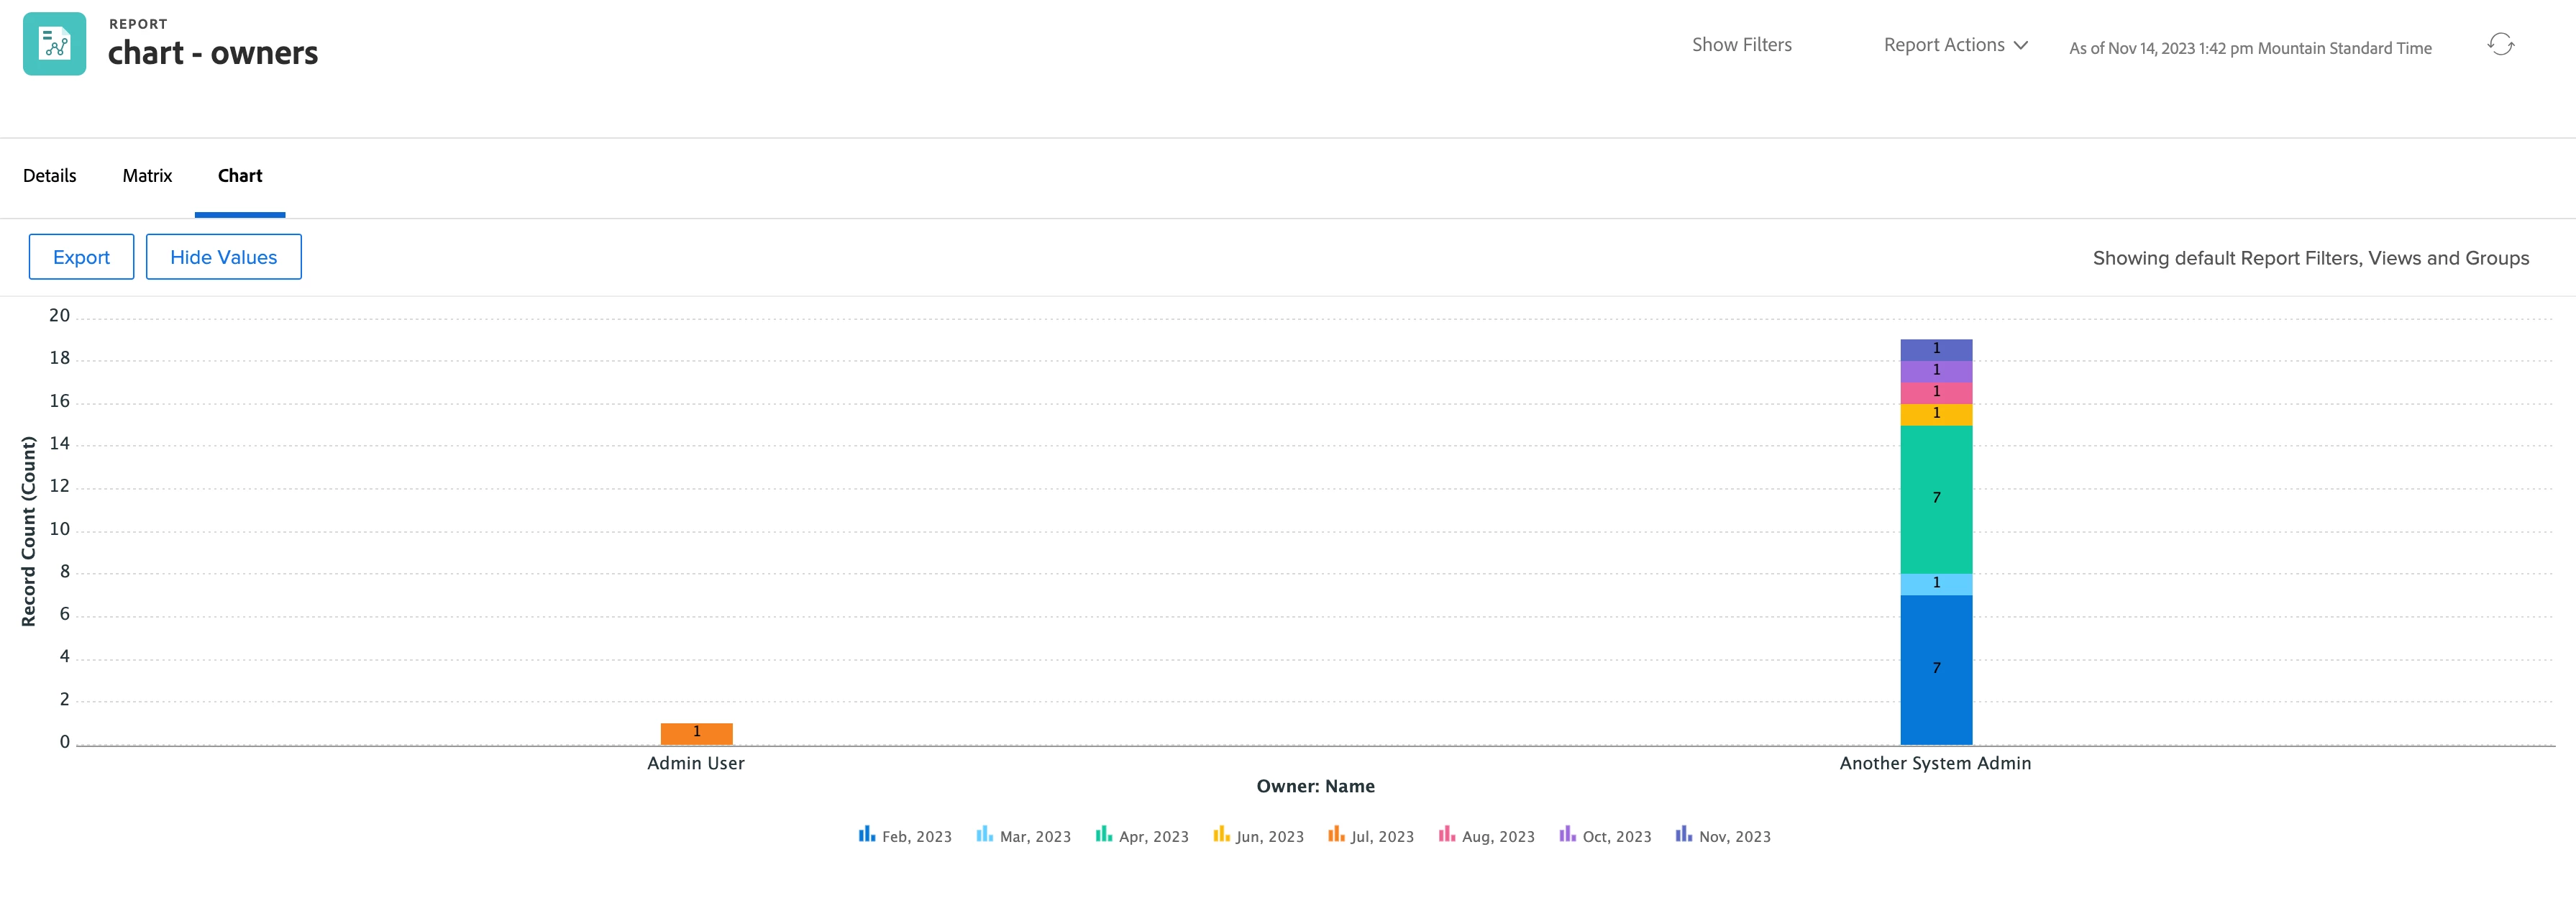Click the Aug, 2023 legend icon

(1446, 834)
